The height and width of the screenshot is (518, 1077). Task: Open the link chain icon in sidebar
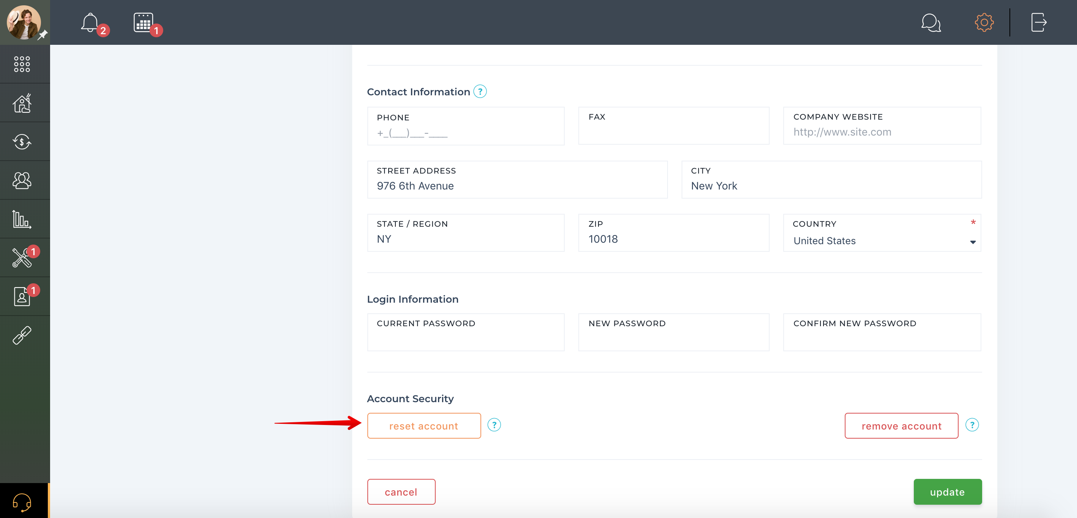click(22, 335)
